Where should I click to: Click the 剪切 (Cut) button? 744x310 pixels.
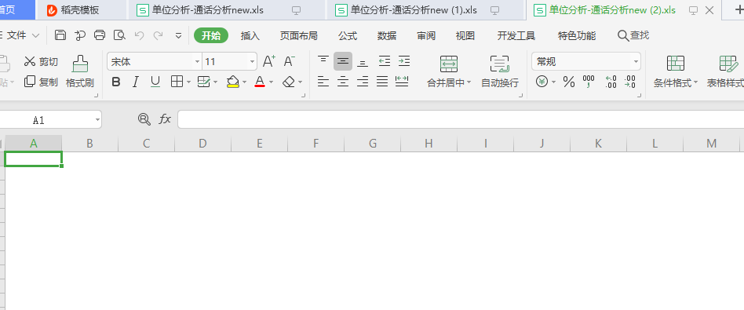coord(42,61)
